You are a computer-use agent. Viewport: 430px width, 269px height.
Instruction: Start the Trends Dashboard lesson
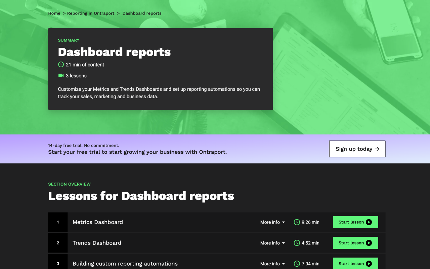coord(355,243)
